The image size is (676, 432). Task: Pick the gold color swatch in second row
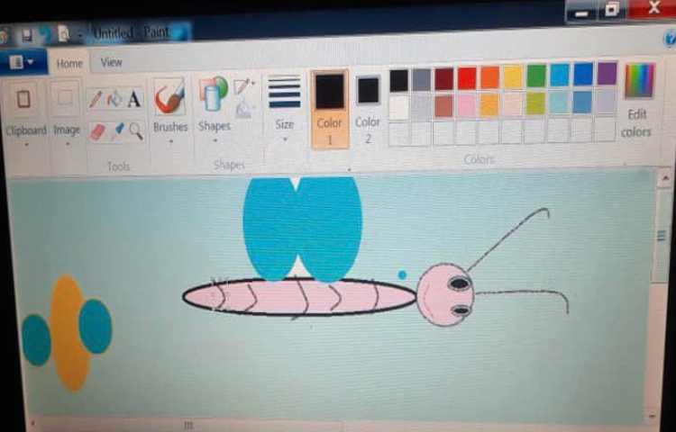(489, 104)
